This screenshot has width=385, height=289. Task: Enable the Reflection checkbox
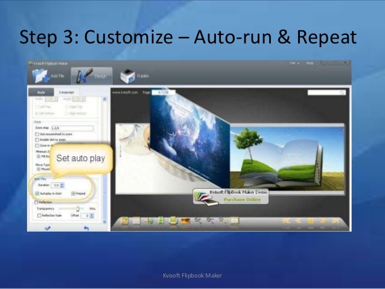(x=36, y=202)
